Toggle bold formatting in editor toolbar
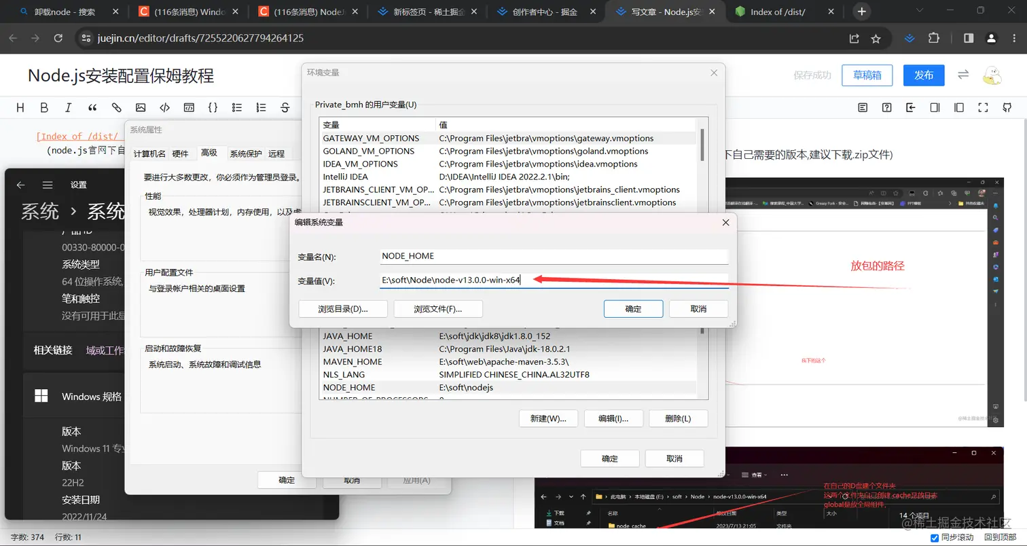The image size is (1027, 546). (x=44, y=107)
